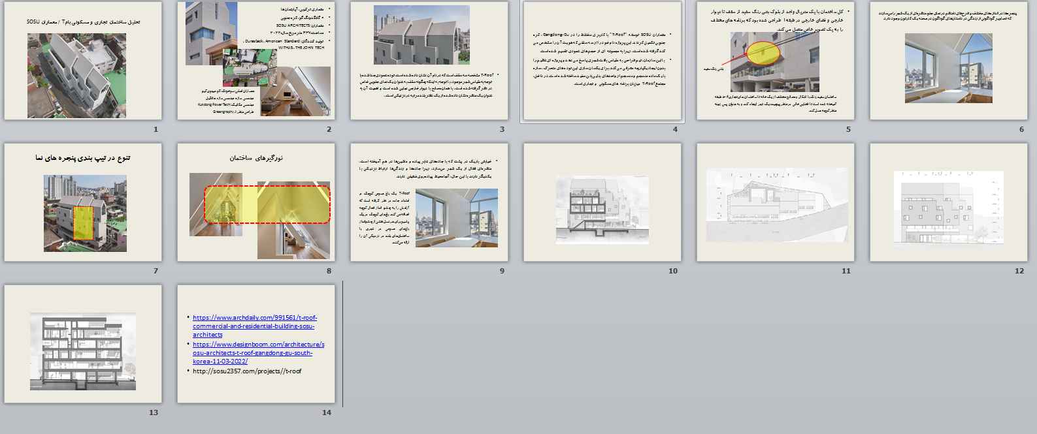
Task: Click the slide number 5 label
Action: click(848, 129)
